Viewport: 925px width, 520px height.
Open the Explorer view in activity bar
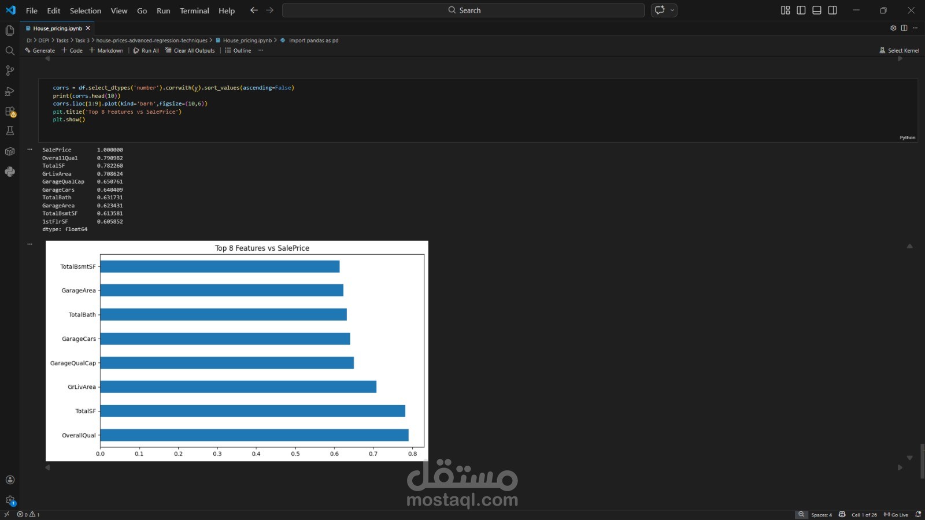(10, 30)
